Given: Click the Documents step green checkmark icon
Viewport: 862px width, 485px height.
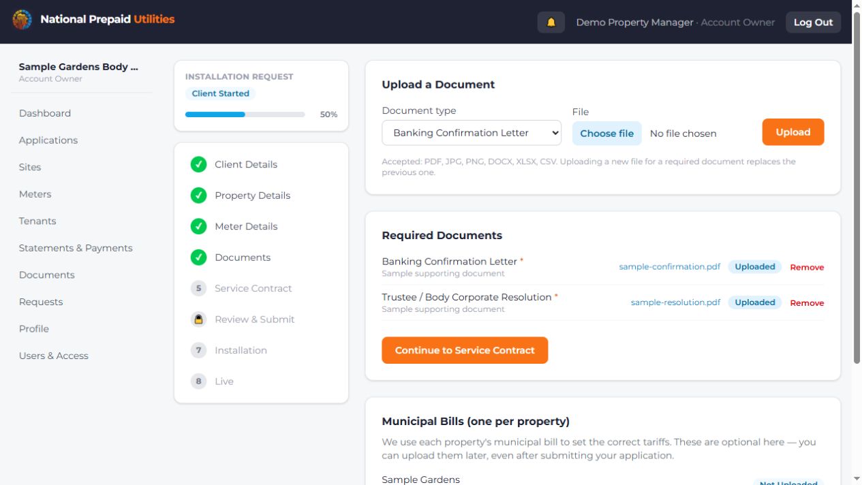Looking at the screenshot, I should 198,257.
